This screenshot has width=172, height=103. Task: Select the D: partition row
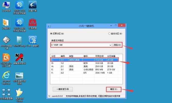click(x=85, y=63)
